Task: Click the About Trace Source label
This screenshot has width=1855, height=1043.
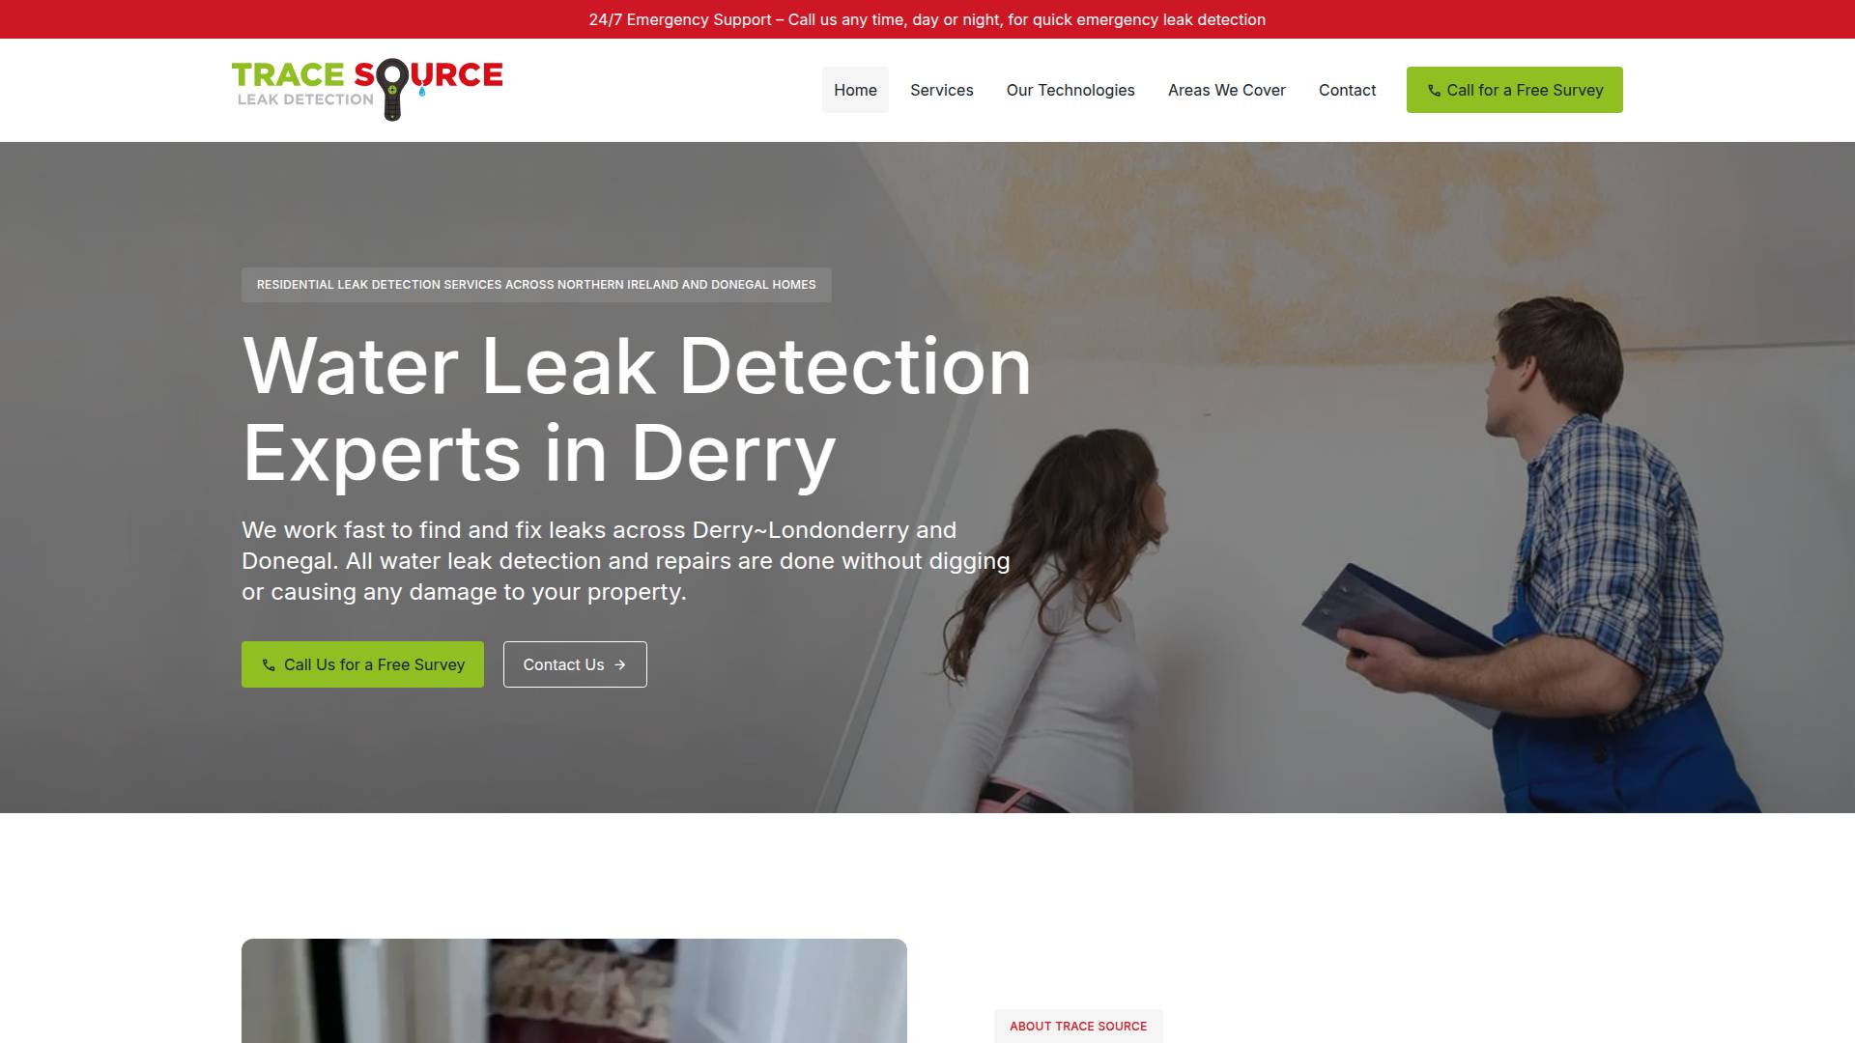Action: (x=1078, y=1026)
